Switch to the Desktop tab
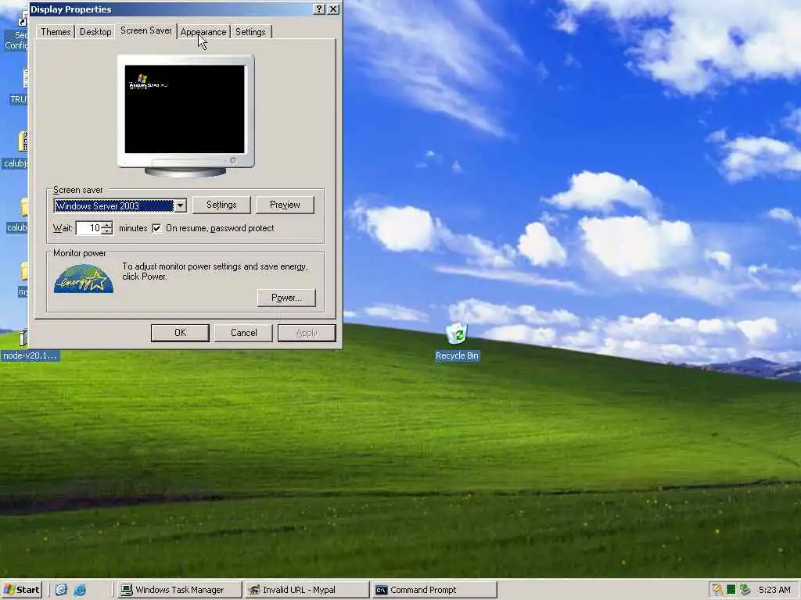Viewport: 801px width, 600px height. 95,31
